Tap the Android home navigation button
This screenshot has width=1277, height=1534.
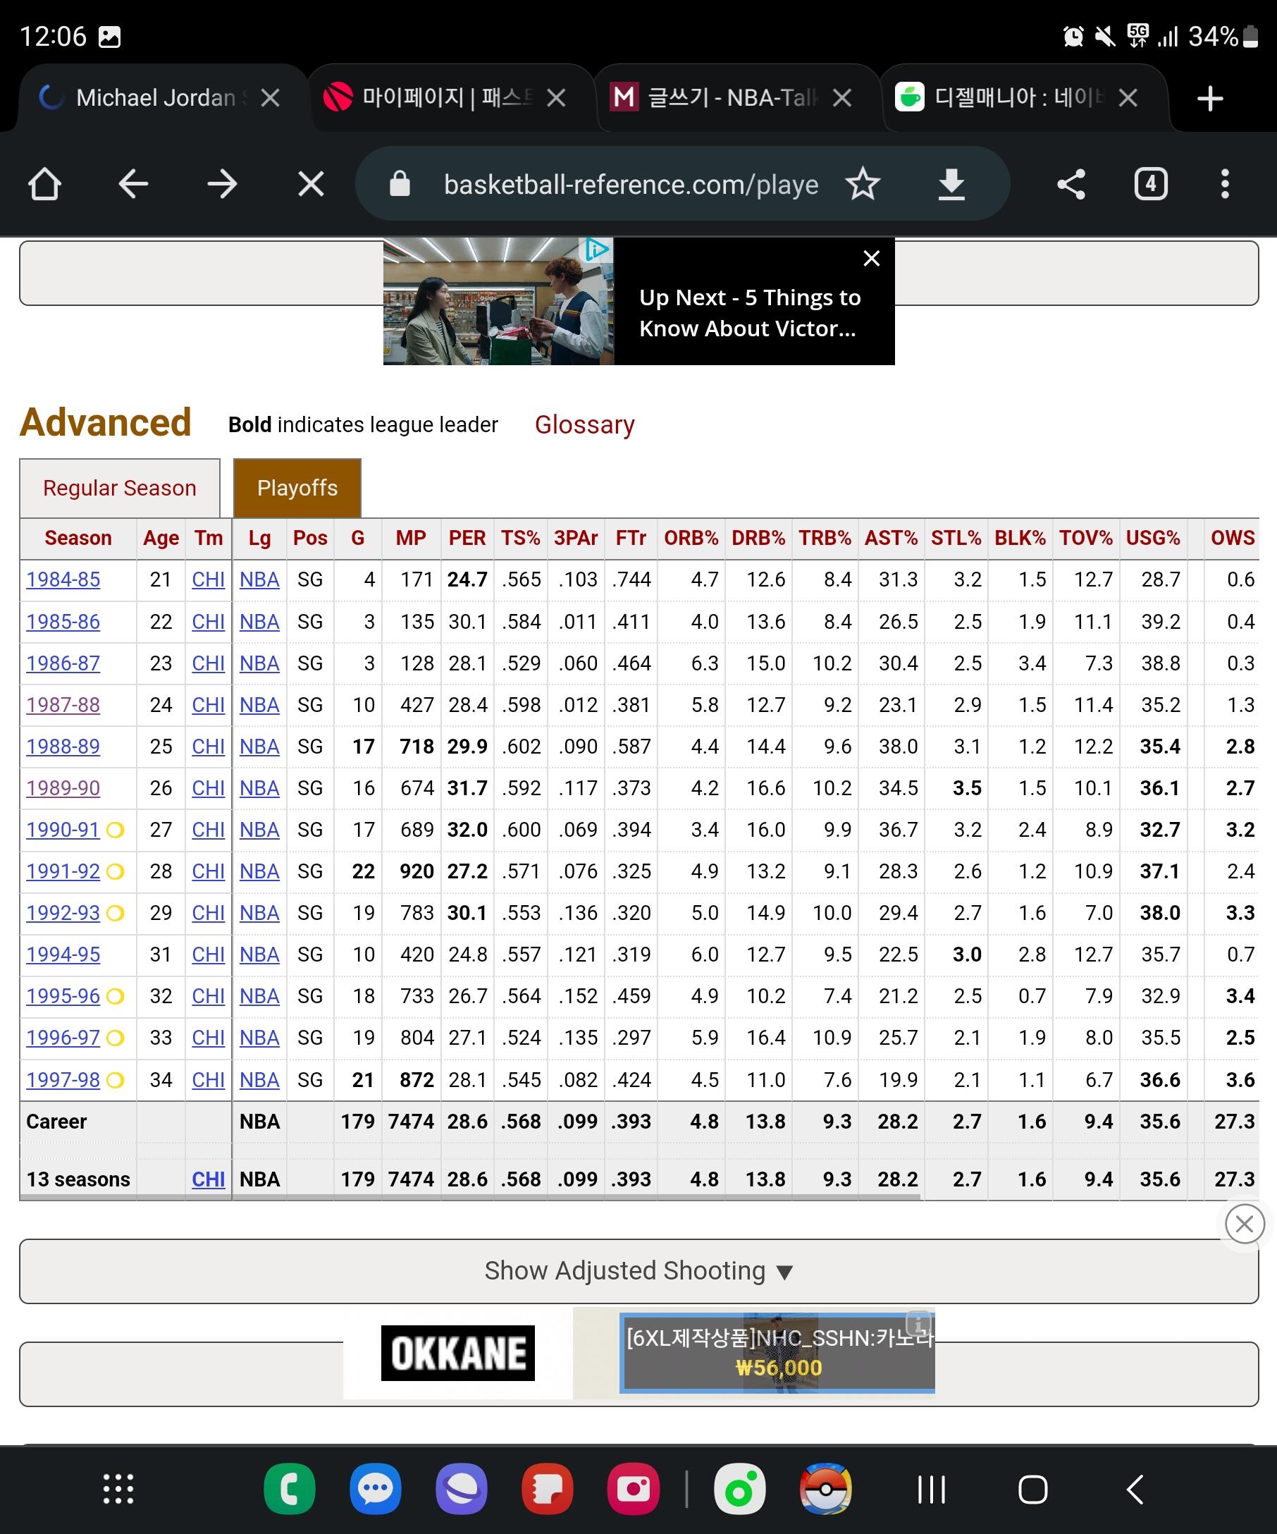pos(1032,1490)
